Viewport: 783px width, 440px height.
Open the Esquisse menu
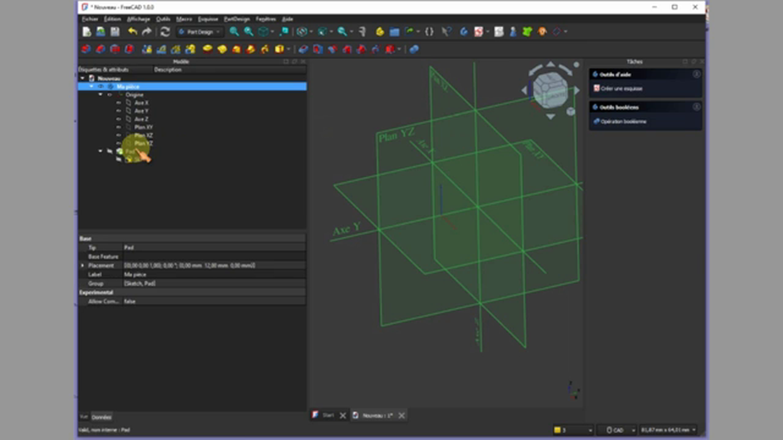click(x=208, y=19)
